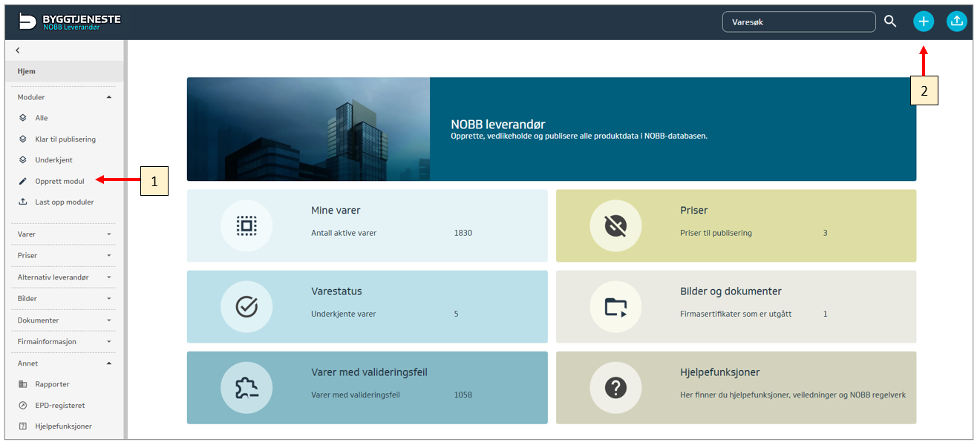Open Rapporter under Annet

tap(52, 384)
